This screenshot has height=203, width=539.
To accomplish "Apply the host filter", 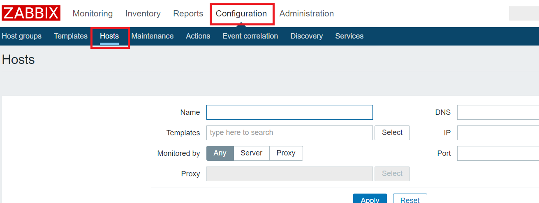I will pos(370,199).
